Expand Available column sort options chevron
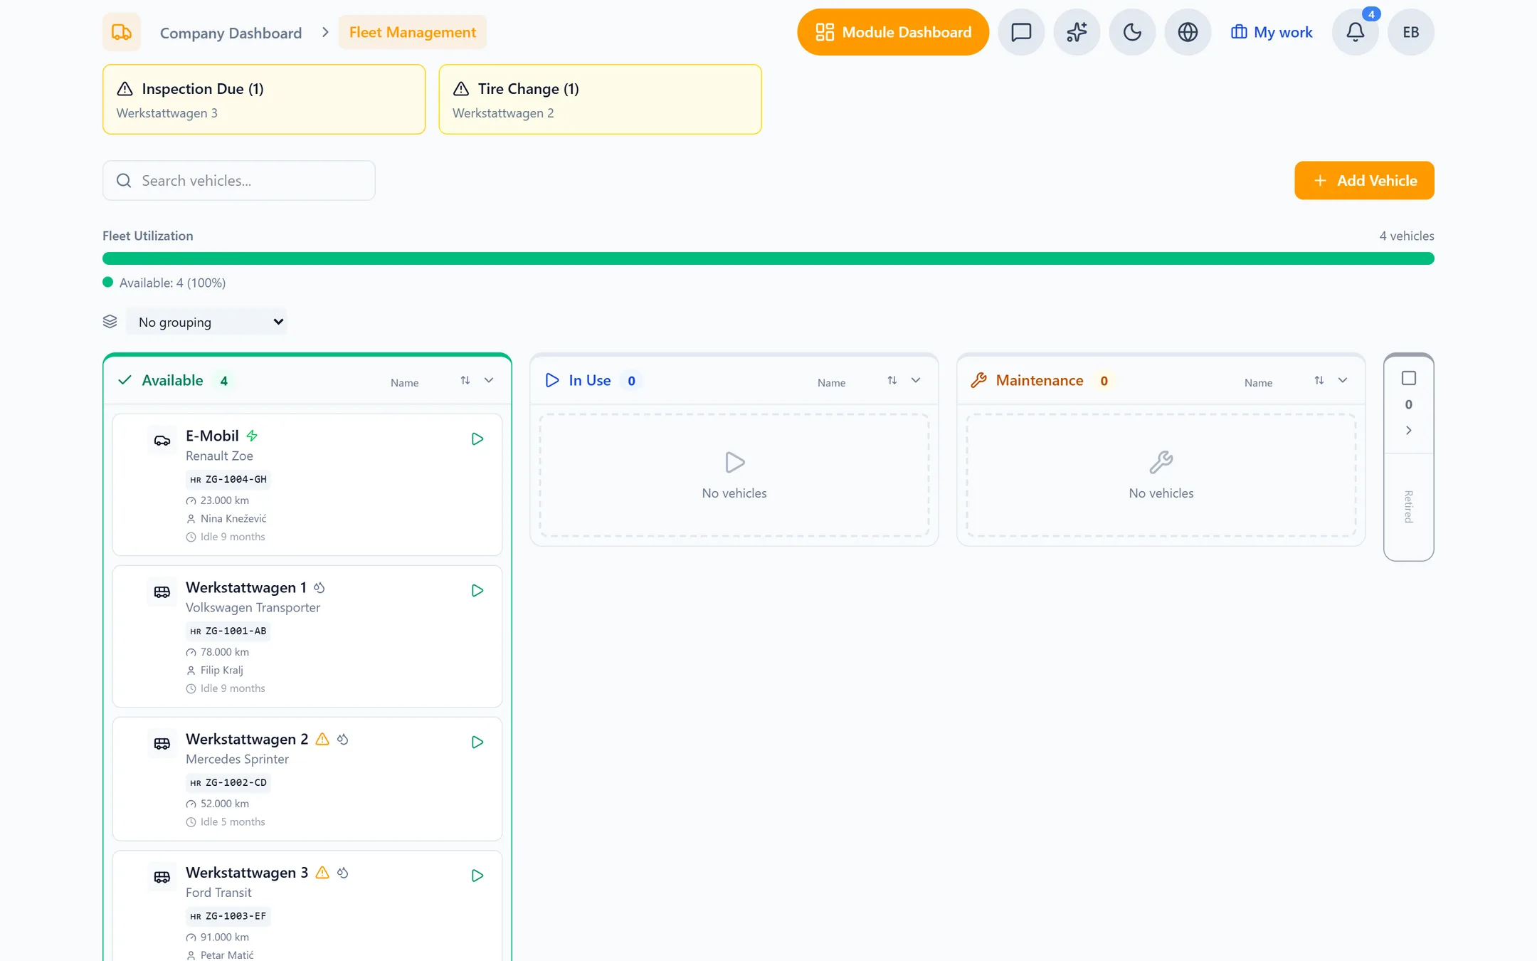 click(x=489, y=380)
